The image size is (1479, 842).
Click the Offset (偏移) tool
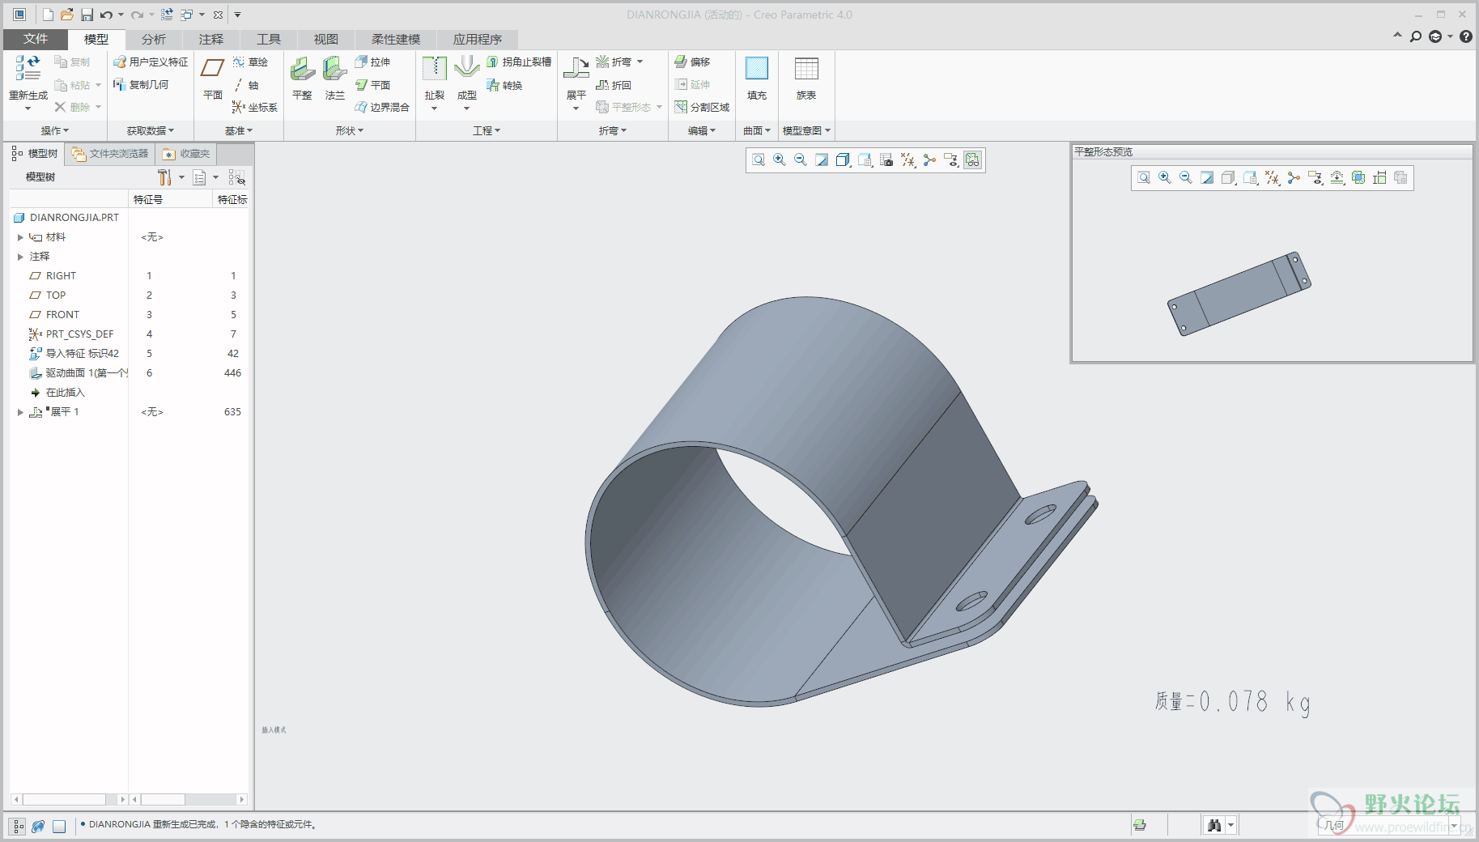coord(692,62)
